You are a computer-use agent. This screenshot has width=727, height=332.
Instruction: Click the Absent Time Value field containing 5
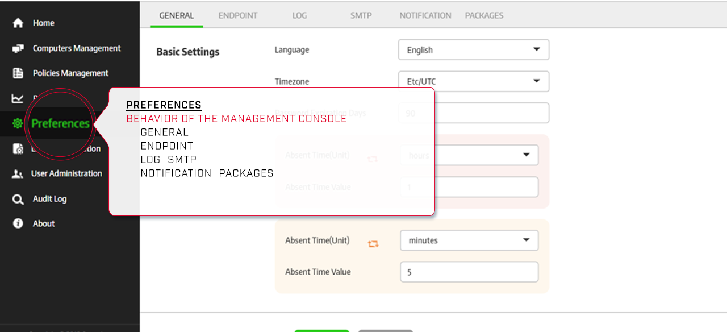pos(469,272)
